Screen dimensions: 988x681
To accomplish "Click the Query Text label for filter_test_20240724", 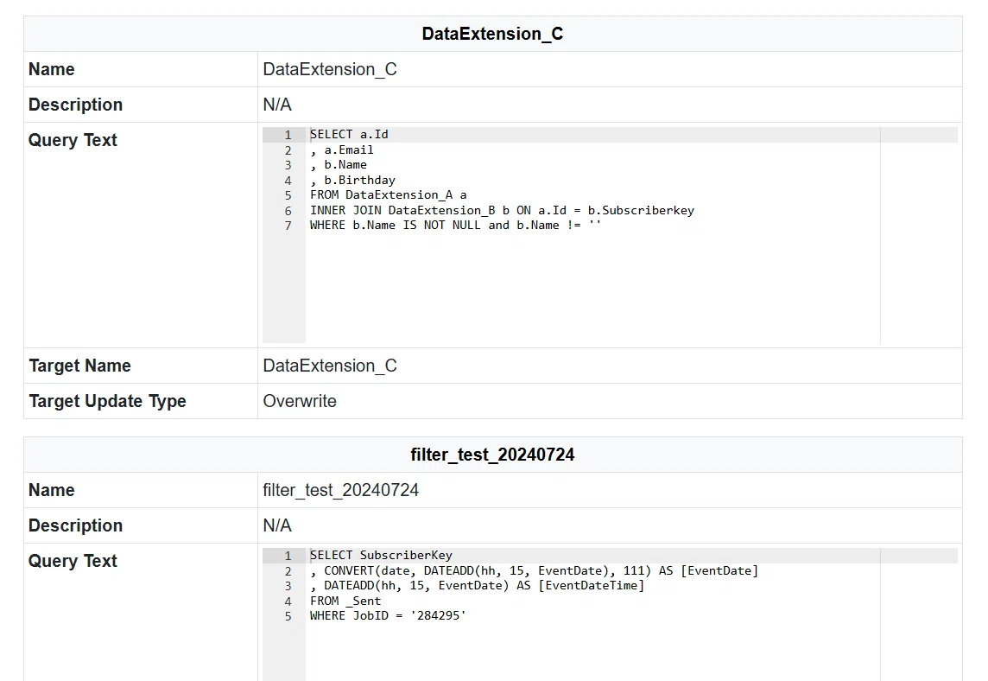I will [x=73, y=561].
